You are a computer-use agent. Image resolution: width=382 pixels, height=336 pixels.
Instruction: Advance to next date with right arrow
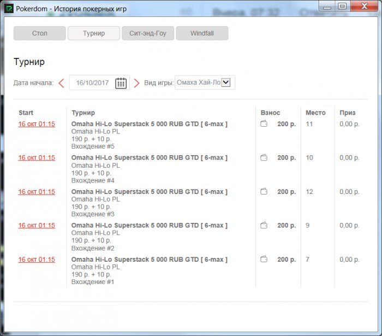(137, 83)
